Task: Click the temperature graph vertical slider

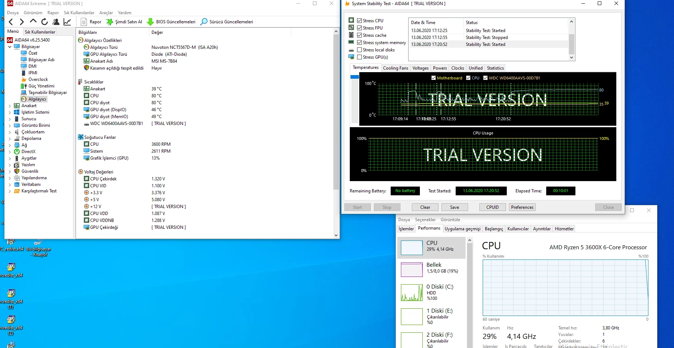Action: coord(355,98)
